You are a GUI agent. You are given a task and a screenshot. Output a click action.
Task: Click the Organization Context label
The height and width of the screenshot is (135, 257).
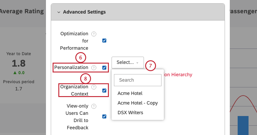74,90
